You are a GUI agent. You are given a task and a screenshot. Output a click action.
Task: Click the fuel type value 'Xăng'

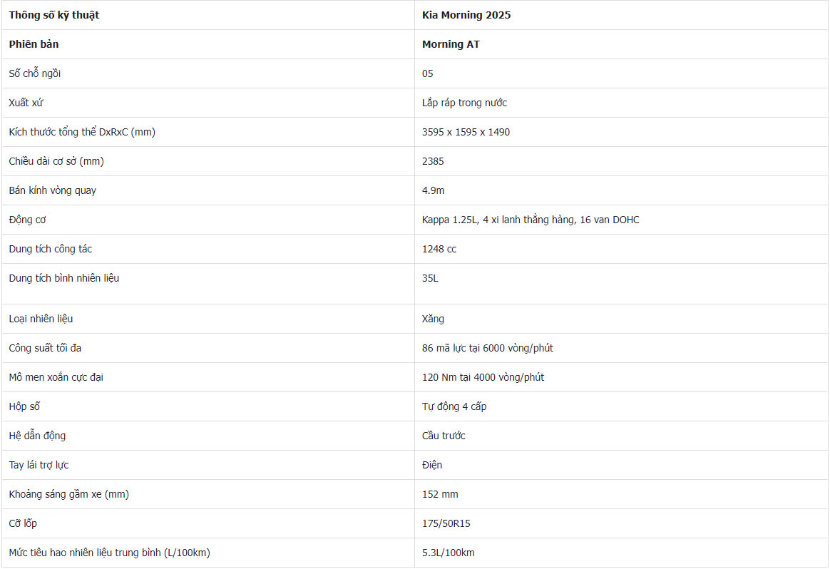click(x=433, y=319)
